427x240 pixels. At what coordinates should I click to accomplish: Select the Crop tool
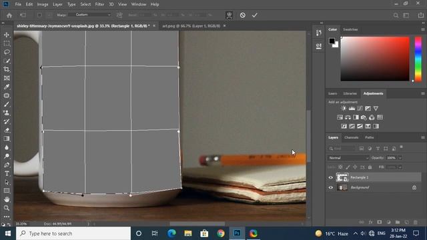[7, 69]
